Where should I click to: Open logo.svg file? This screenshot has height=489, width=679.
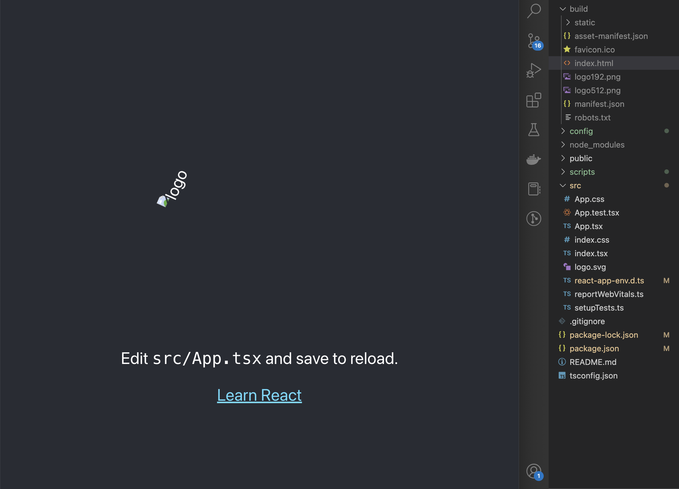pos(590,267)
